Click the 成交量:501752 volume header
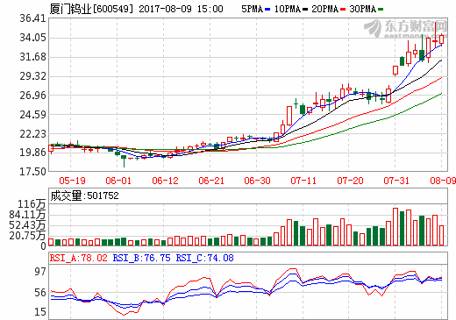This screenshot has width=456, height=320. [x=85, y=196]
